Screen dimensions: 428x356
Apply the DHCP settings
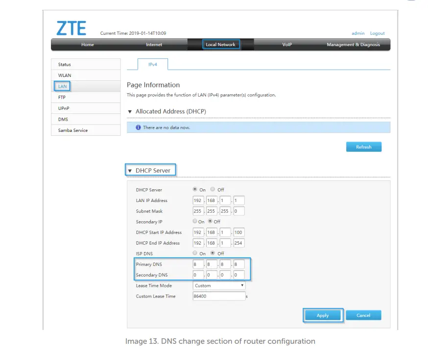pos(323,315)
